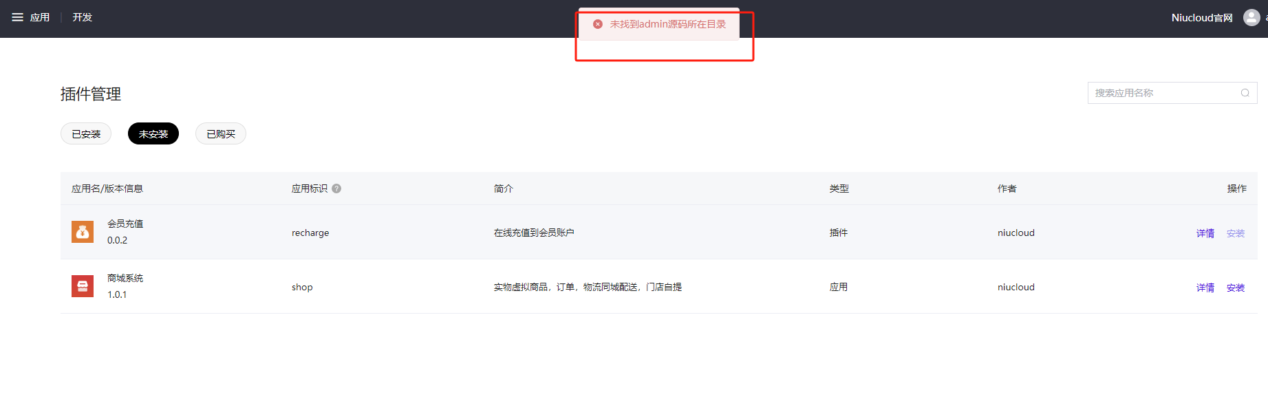This screenshot has height=399, width=1268.
Task: Click the 应用标识 help question icon
Action: pos(336,188)
